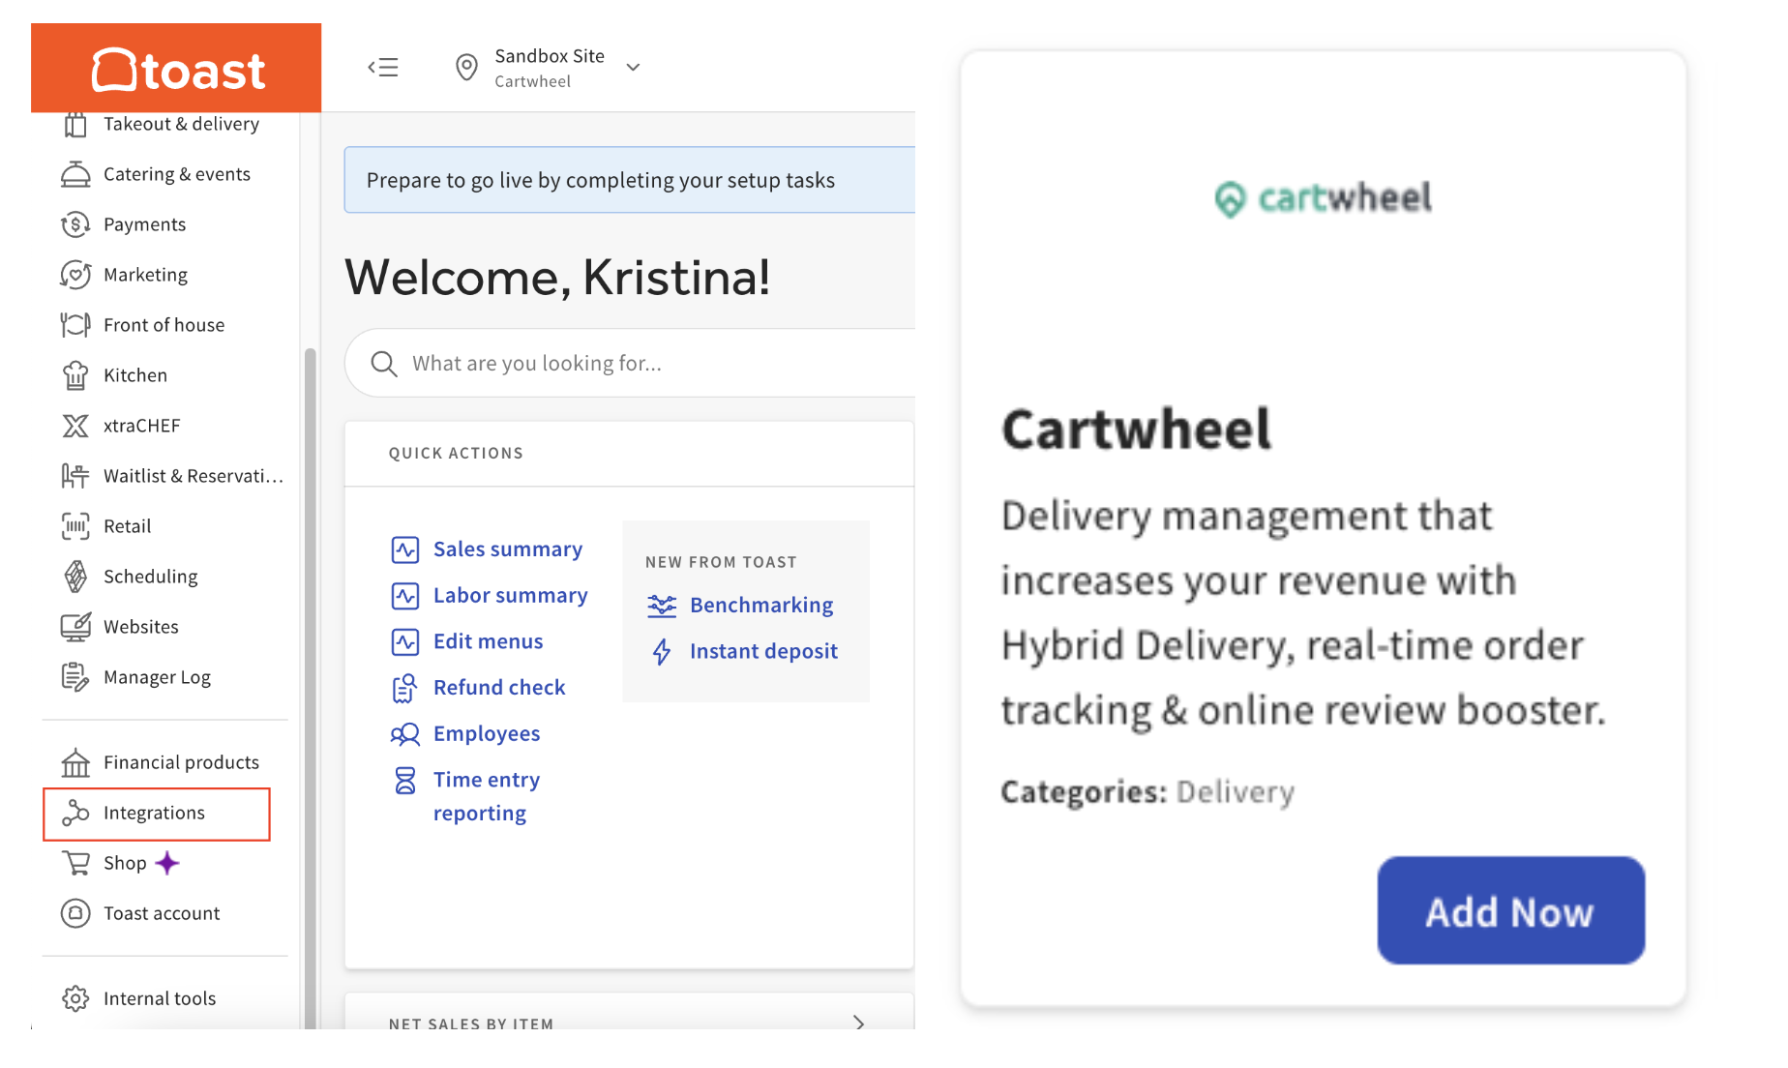Click the Takeout & delivery bag icon

[75, 125]
